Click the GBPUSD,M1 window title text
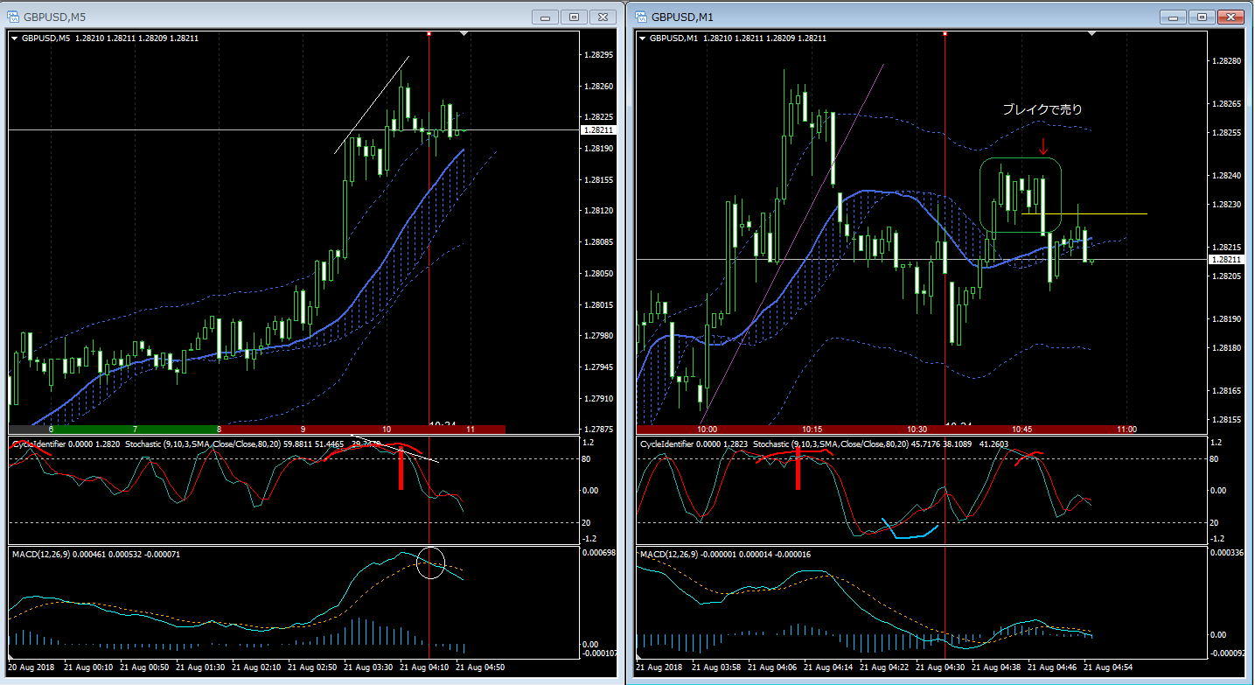The height and width of the screenshot is (685, 1255). point(683,17)
